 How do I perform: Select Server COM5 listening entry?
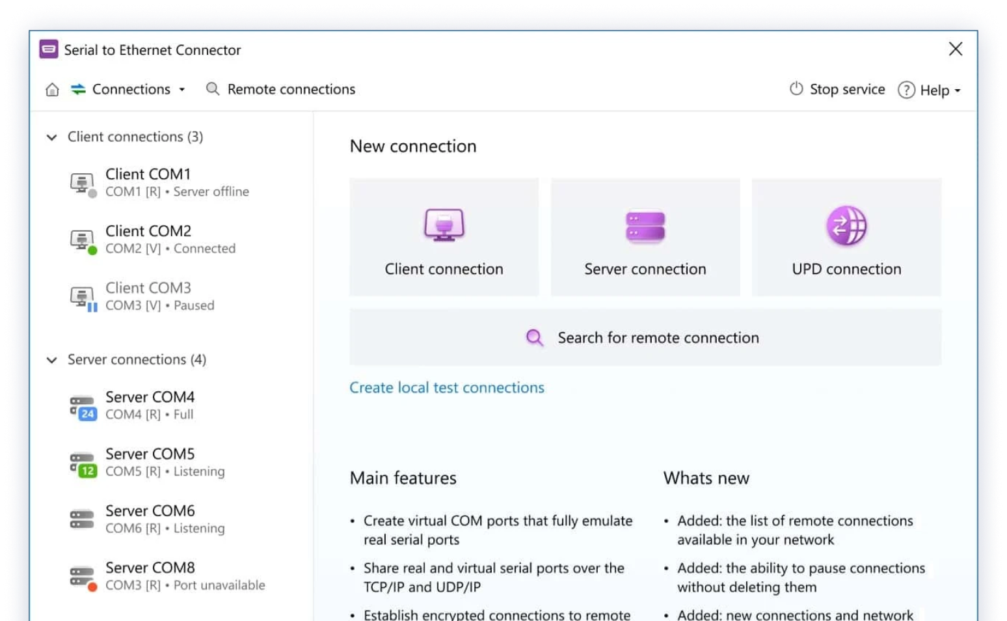coord(150,462)
